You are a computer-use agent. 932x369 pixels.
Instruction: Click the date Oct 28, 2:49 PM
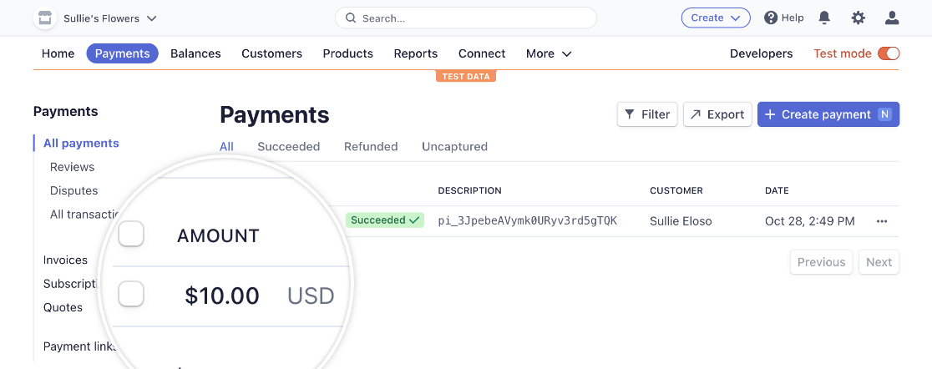coord(809,221)
